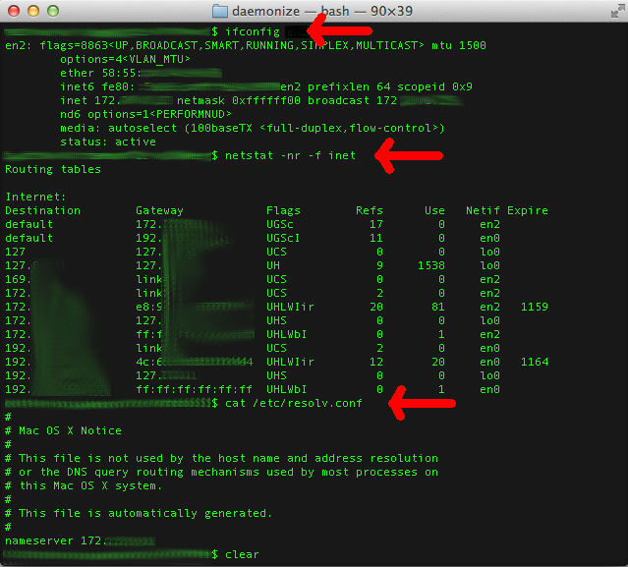Click the "clear" command on the last prompt
Image resolution: width=628 pixels, height=567 pixels.
[x=242, y=554]
